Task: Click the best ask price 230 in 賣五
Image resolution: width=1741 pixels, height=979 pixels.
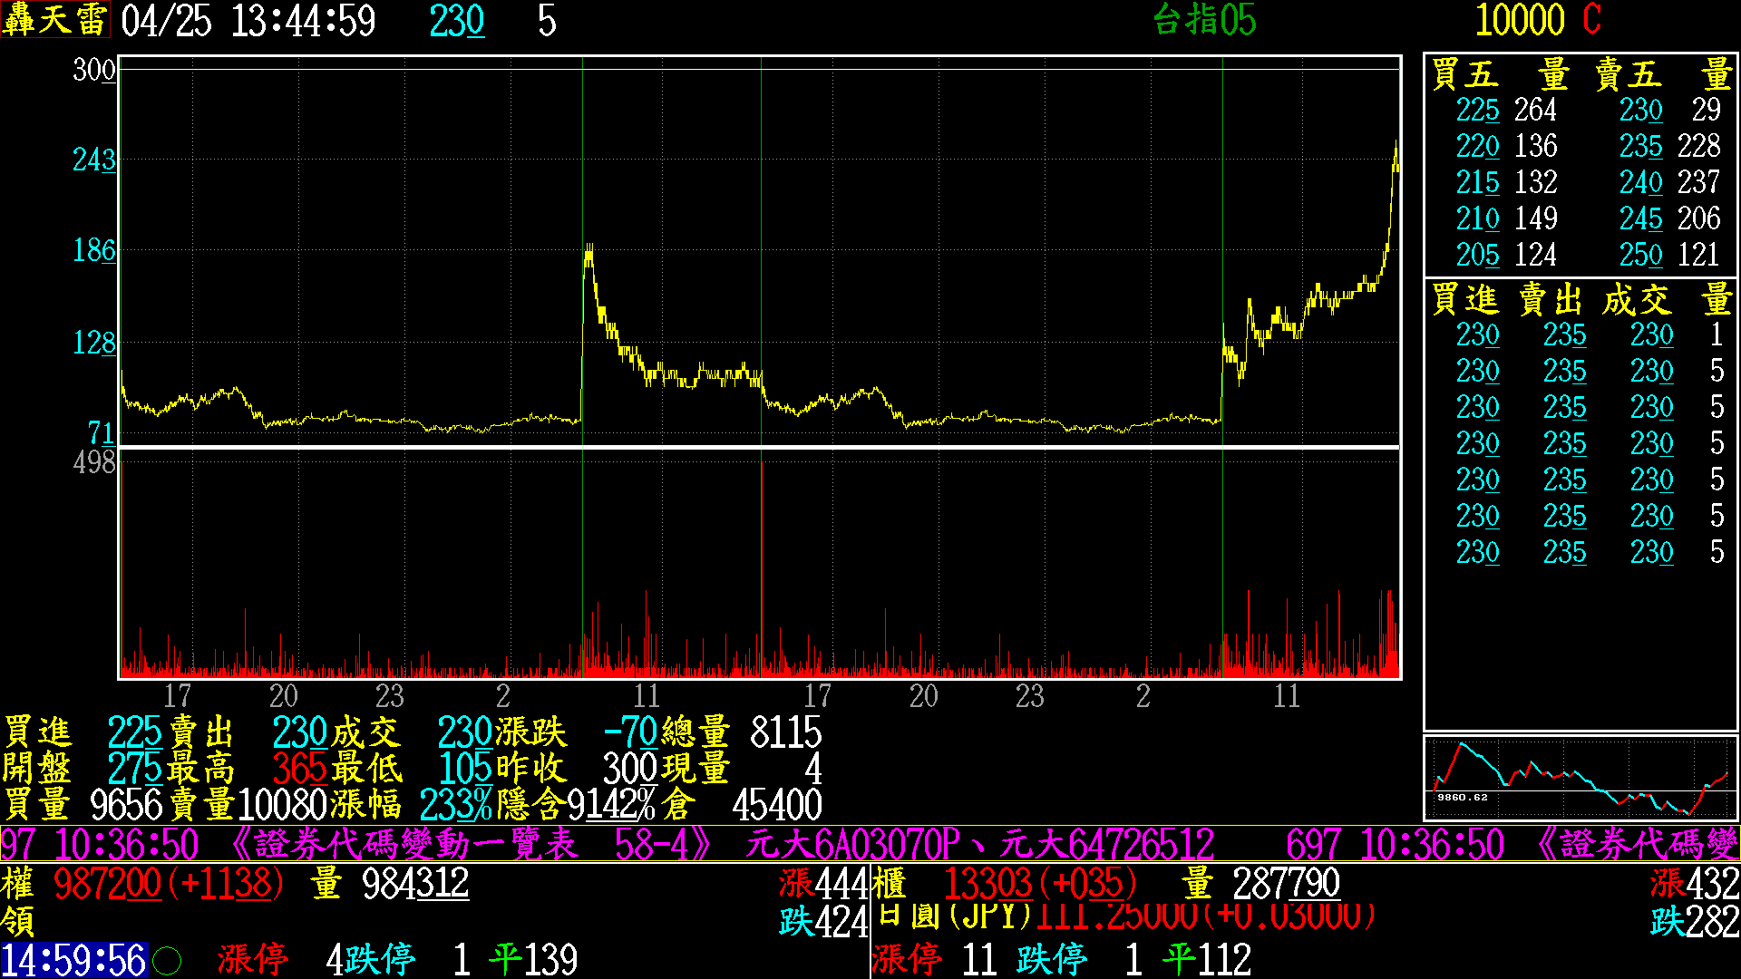Action: (1640, 110)
